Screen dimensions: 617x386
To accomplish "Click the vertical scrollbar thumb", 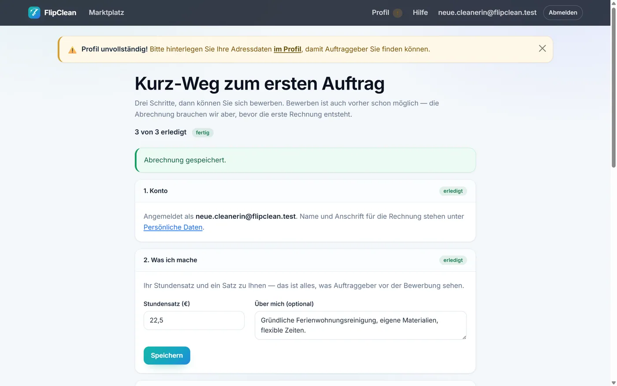I will [613, 87].
